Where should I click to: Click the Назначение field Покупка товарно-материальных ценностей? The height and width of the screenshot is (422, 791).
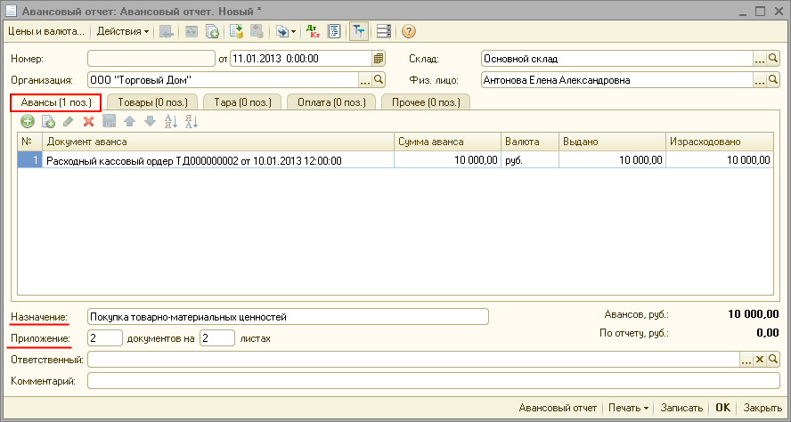point(288,317)
